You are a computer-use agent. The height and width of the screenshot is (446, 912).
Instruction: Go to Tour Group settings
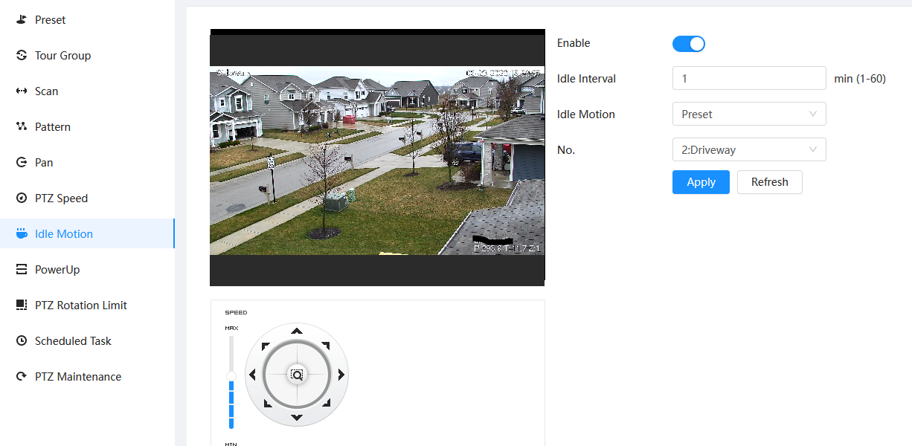click(62, 56)
